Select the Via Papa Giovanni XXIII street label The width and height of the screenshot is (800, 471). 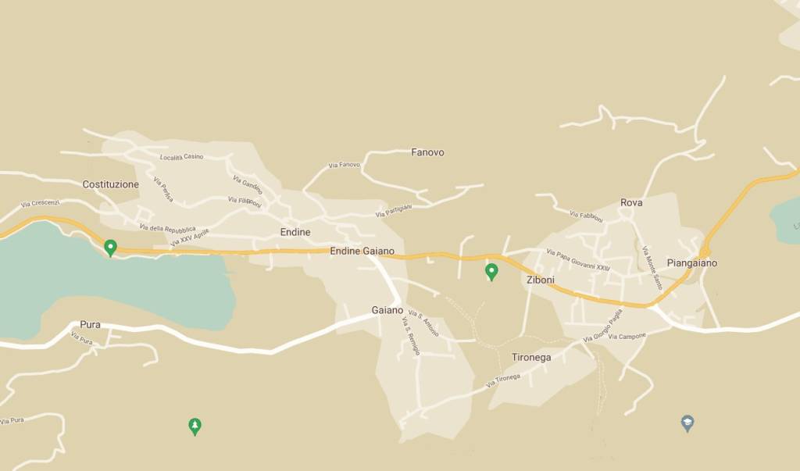(x=577, y=260)
